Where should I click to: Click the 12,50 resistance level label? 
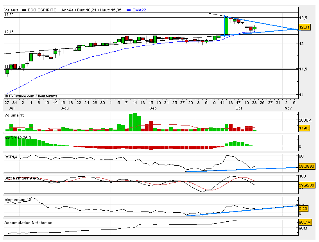click(9, 14)
